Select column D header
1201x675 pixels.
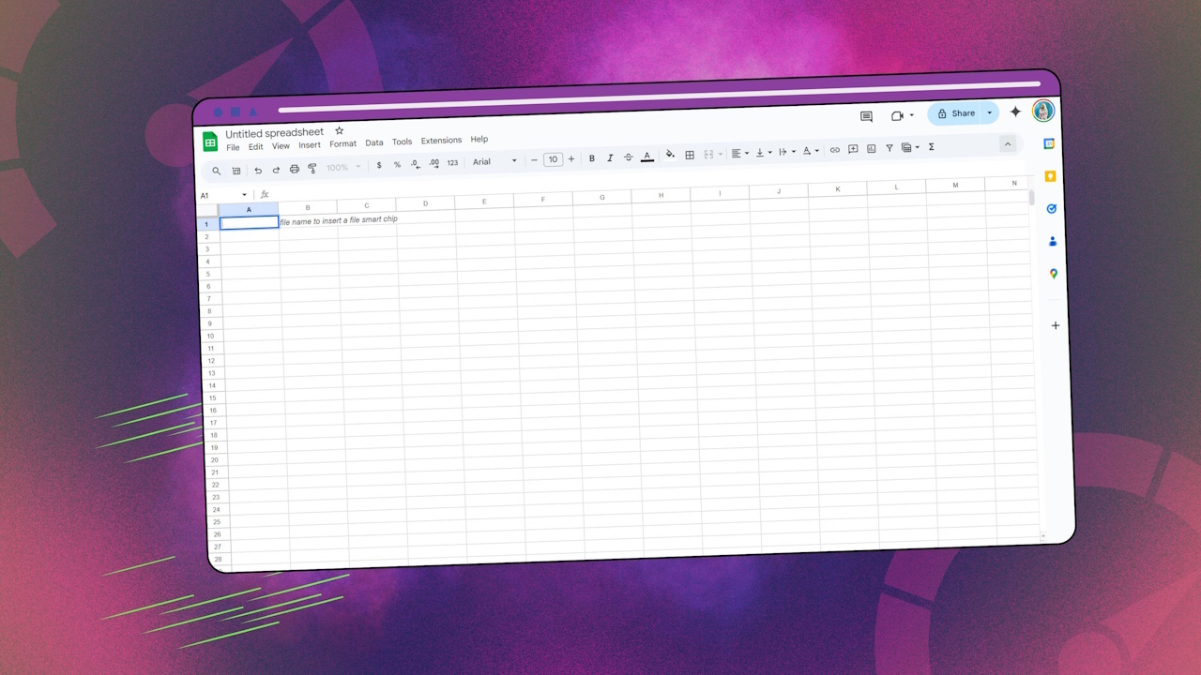click(x=425, y=203)
